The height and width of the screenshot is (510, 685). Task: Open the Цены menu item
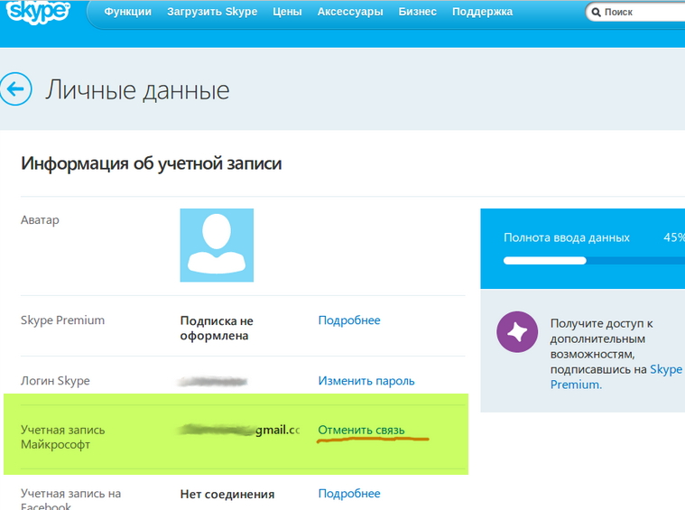tap(287, 12)
